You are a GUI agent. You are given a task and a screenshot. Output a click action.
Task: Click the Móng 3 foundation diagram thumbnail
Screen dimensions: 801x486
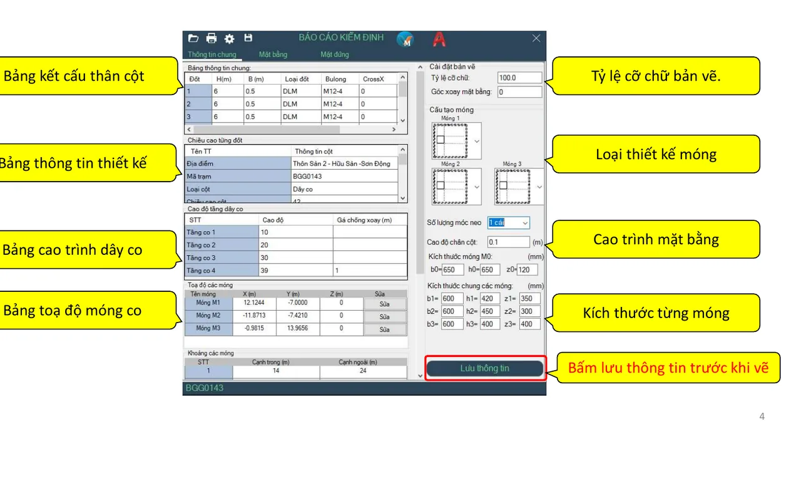[514, 187]
